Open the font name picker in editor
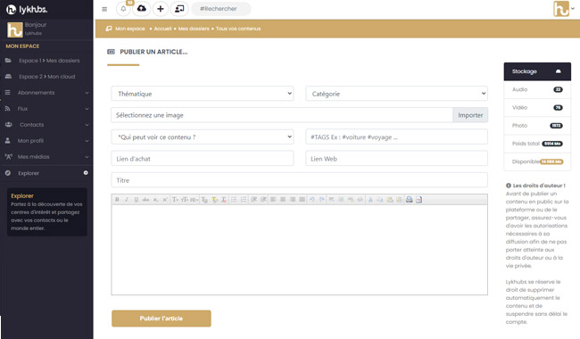This screenshot has width=580, height=339. (175, 200)
